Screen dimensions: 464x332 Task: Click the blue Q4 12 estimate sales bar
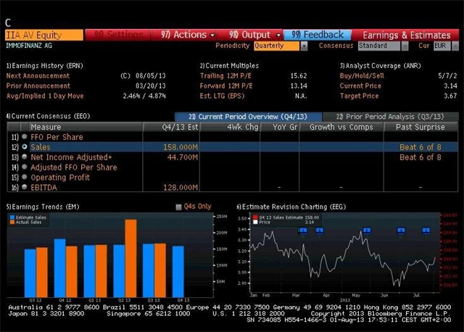coord(59,268)
